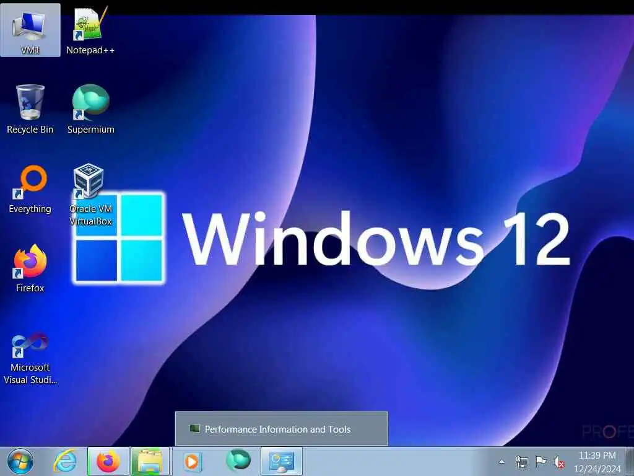
Task: Open the Everything search desktop shortcut
Action: pos(30,188)
